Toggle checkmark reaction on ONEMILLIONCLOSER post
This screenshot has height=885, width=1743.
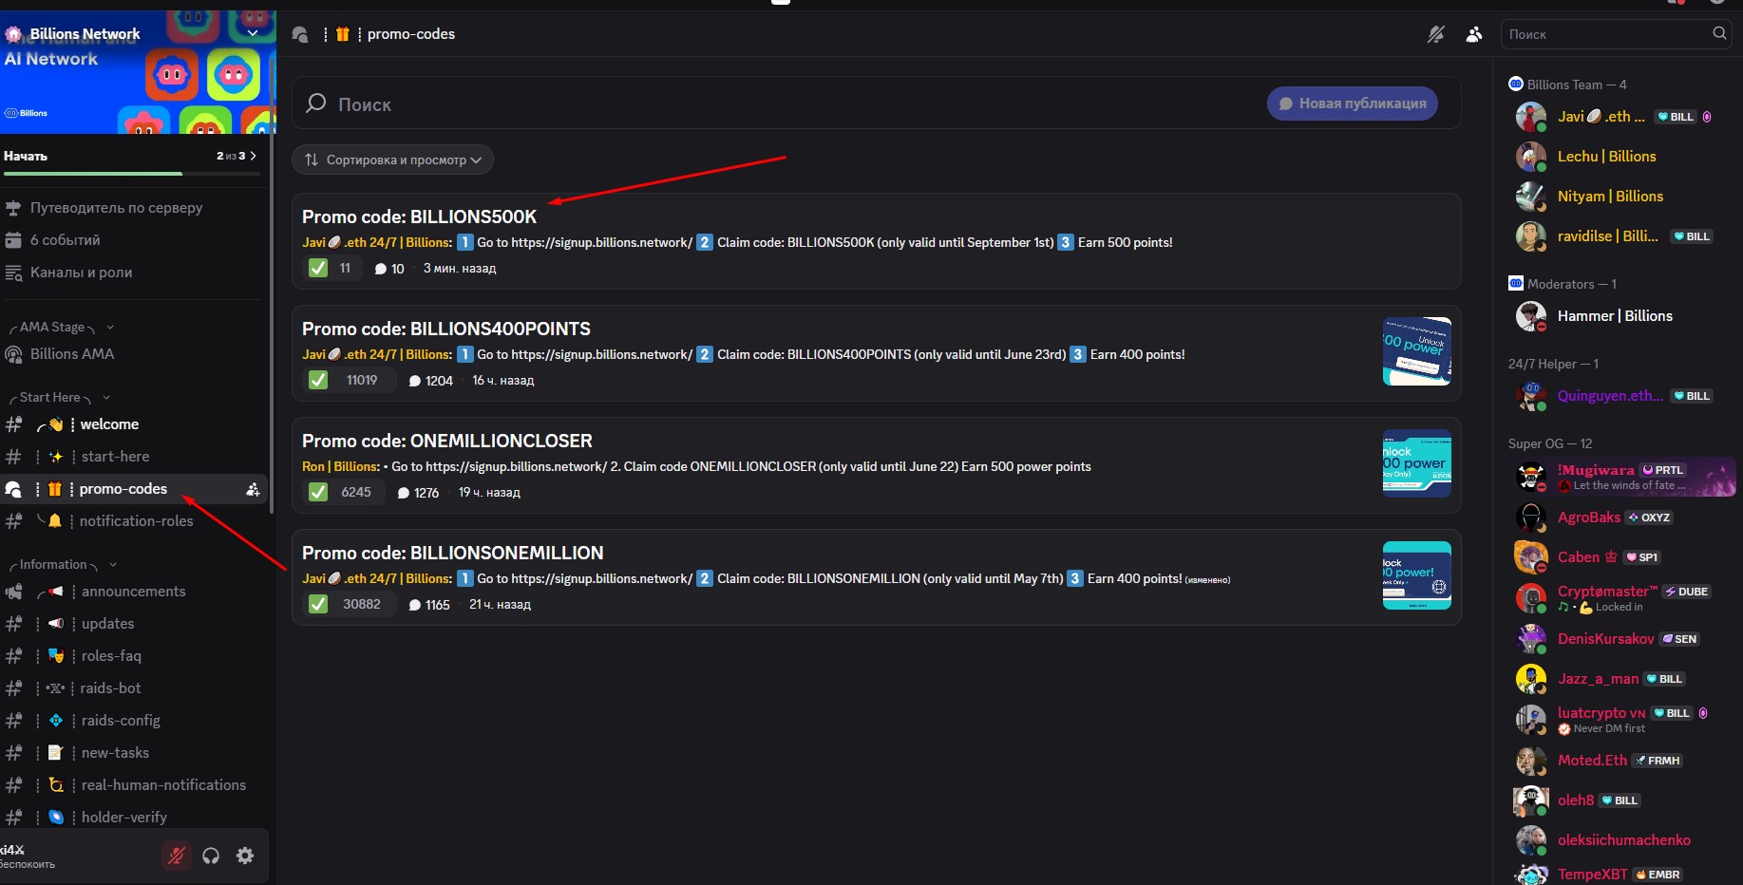click(x=318, y=493)
